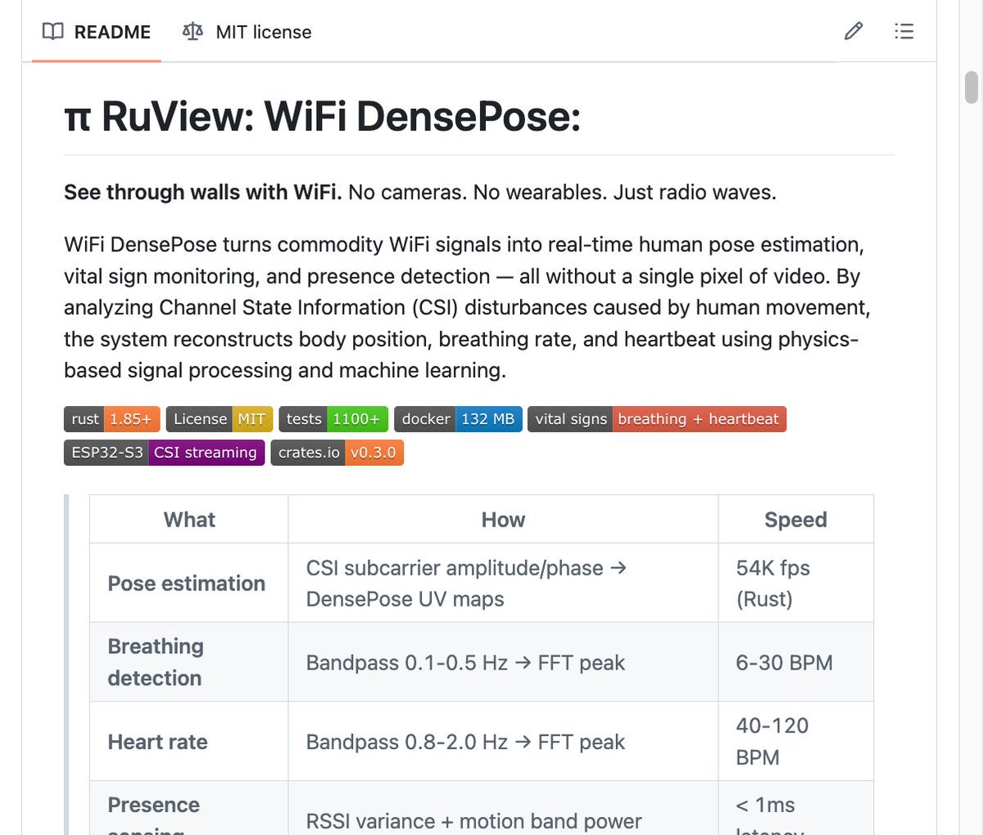Select the 'π RuView: WiFi DensePose:' heading
The width and height of the screenshot is (983, 835).
[323, 117]
